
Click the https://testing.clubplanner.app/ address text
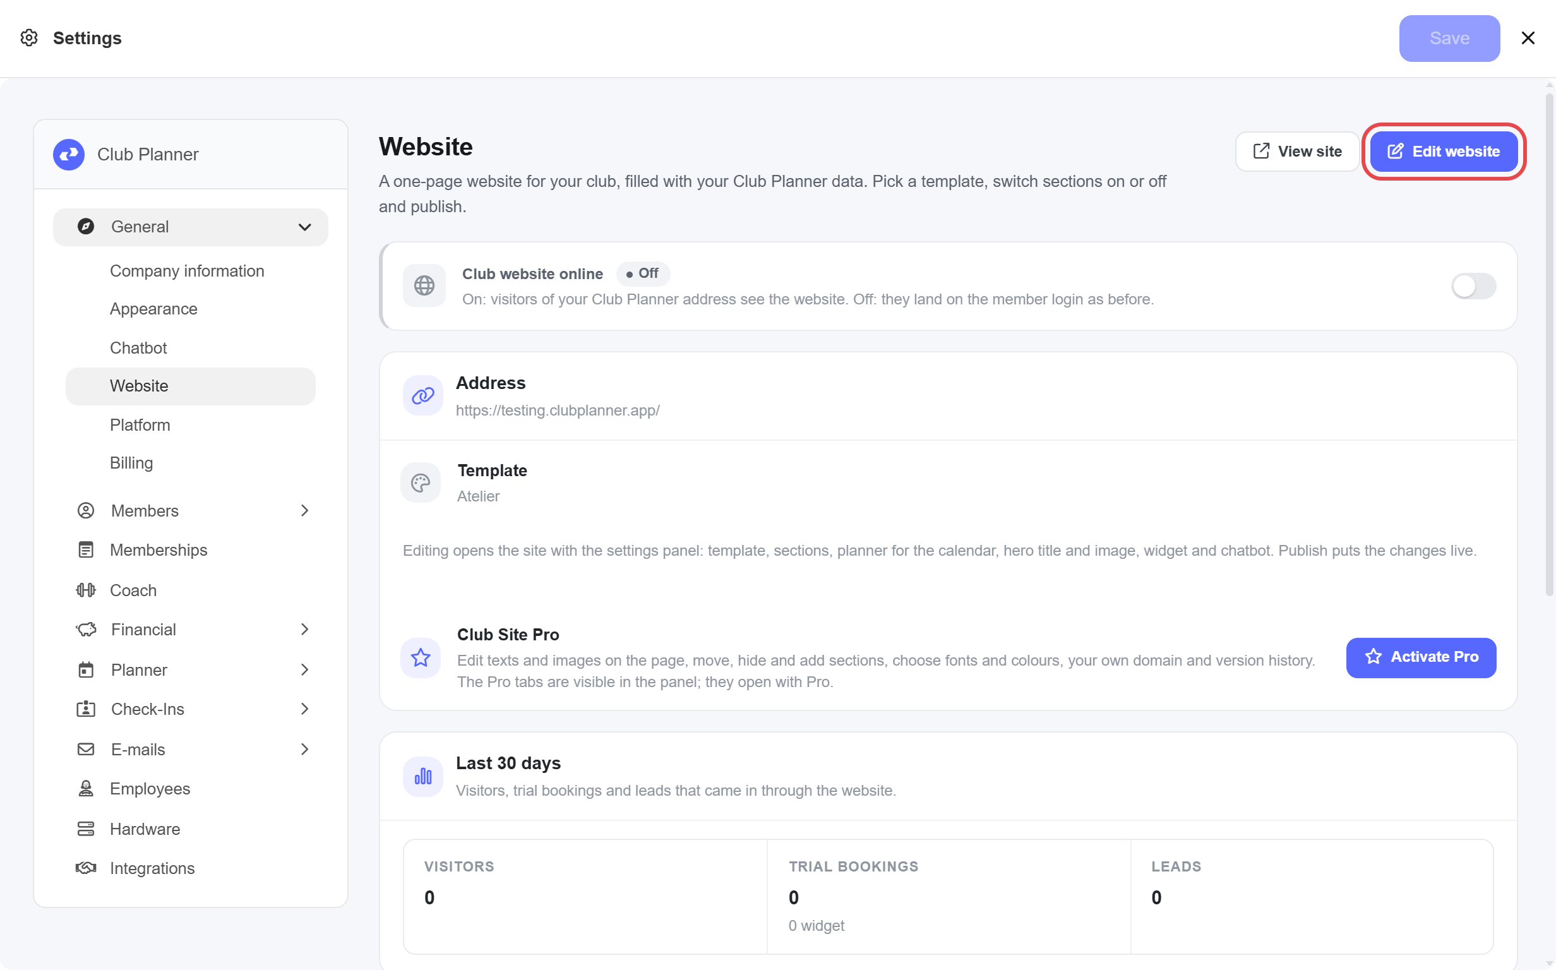coord(558,410)
